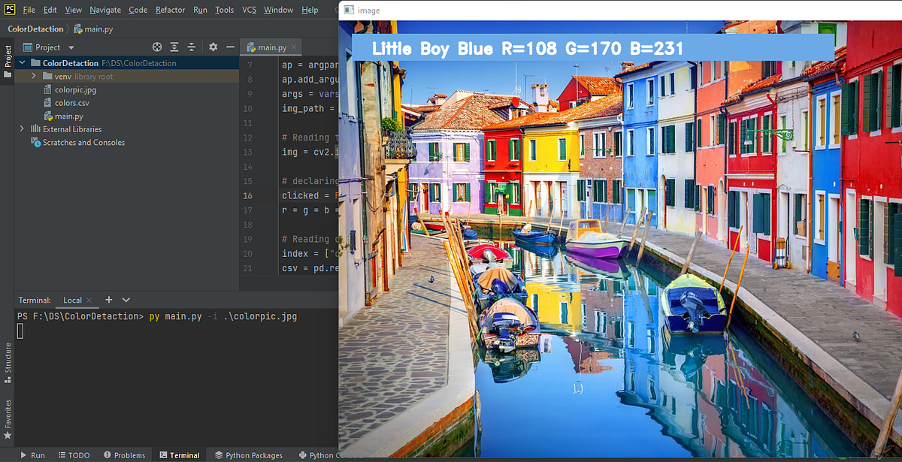902x462 pixels.
Task: Open the VCS menu
Action: (249, 10)
